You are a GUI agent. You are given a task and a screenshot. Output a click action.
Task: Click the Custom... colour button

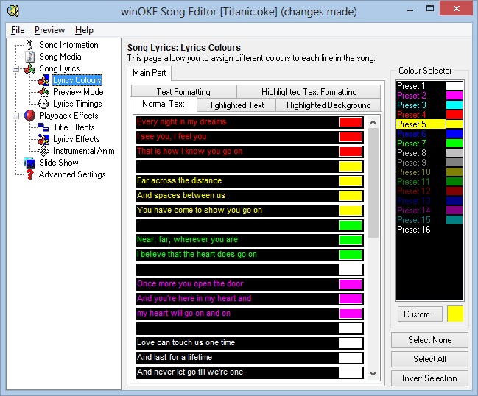click(420, 314)
